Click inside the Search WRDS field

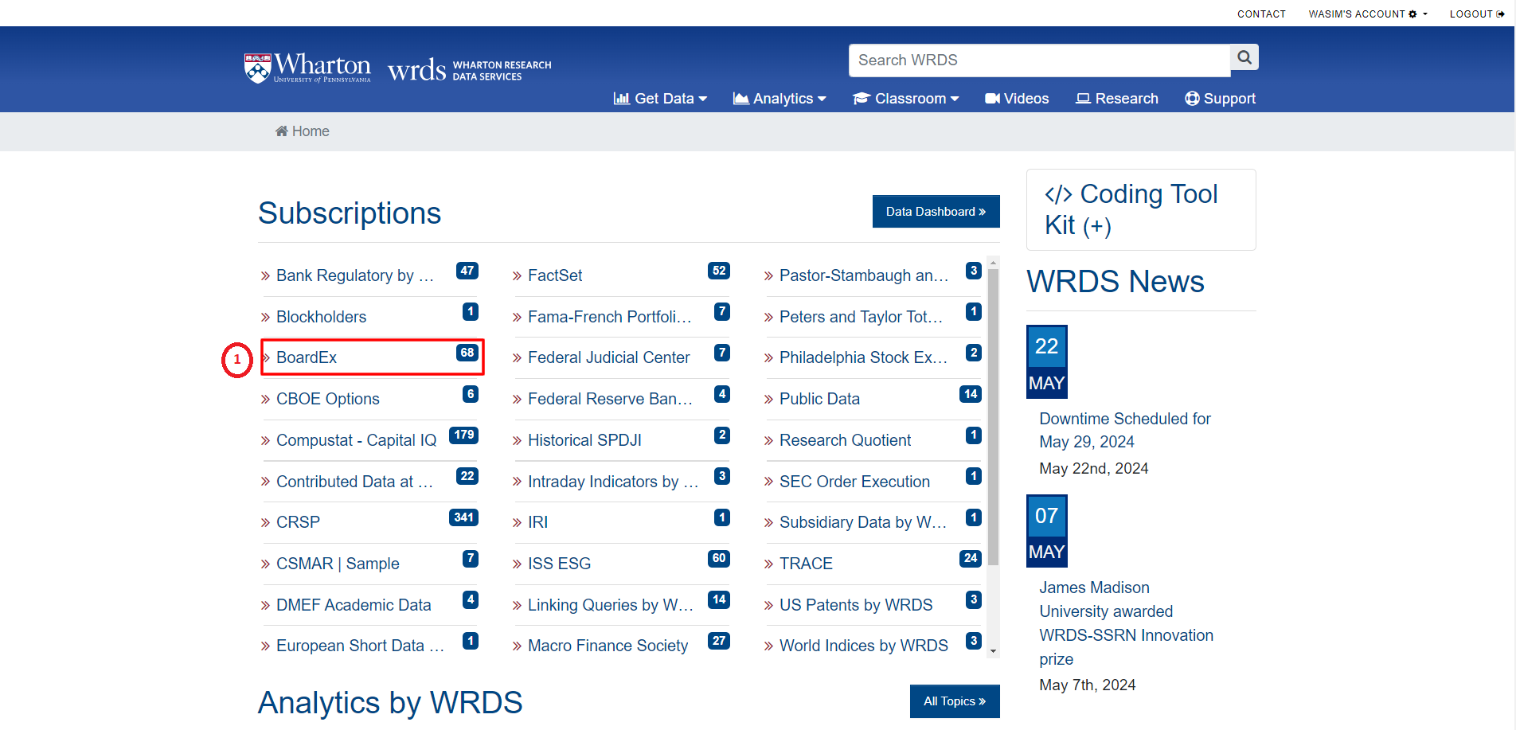coord(1039,61)
